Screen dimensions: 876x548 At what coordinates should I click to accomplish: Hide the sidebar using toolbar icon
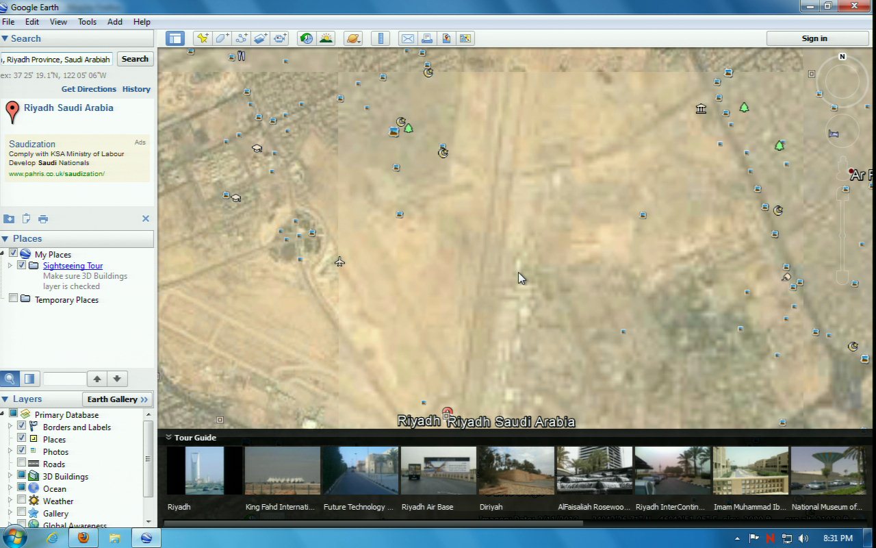pos(175,38)
